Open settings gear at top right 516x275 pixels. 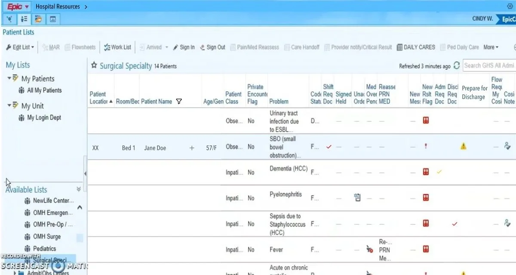[510, 6]
